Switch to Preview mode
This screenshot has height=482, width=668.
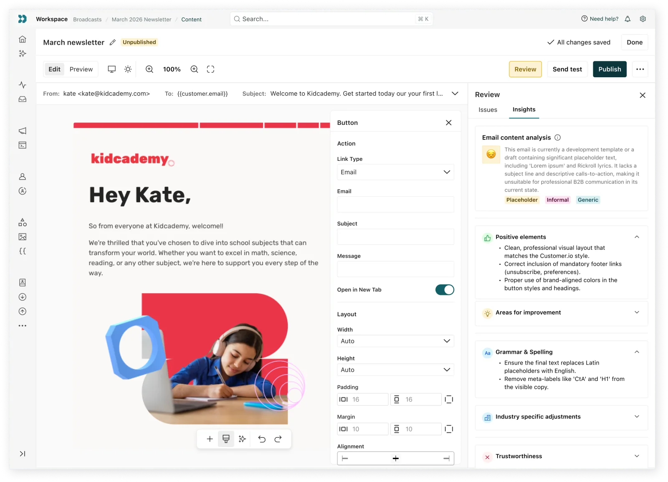(x=81, y=69)
